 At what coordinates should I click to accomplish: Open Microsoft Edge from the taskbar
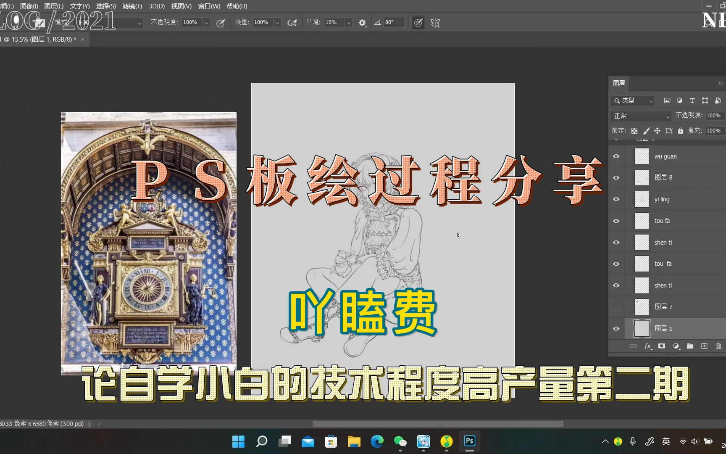[377, 441]
